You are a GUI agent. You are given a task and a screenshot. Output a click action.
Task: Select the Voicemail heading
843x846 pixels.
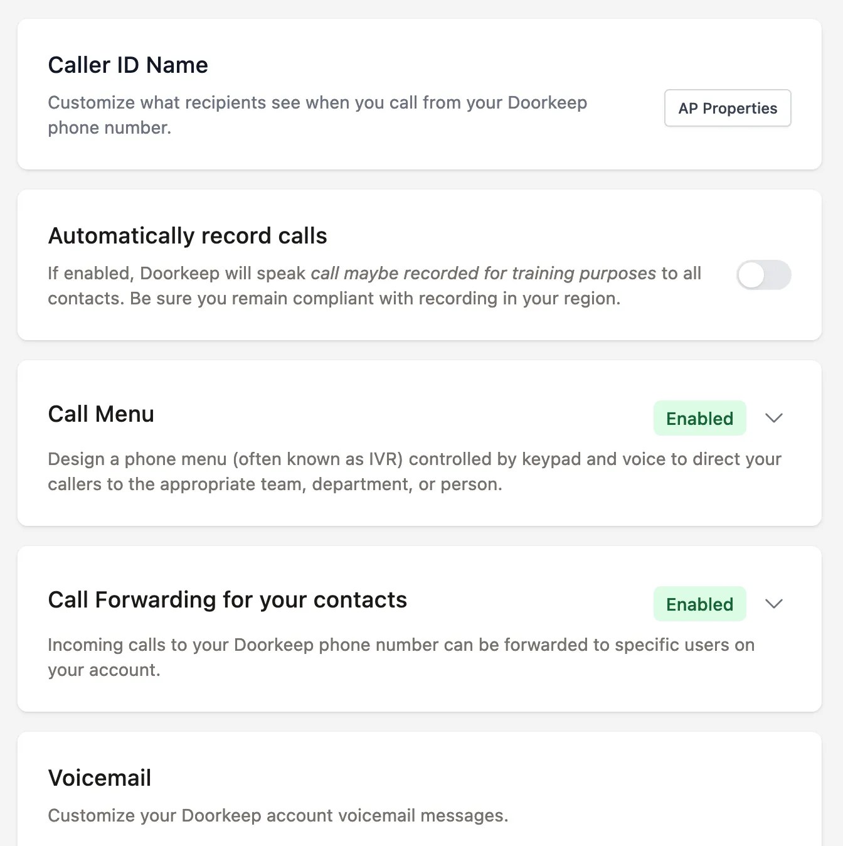pyautogui.click(x=99, y=778)
